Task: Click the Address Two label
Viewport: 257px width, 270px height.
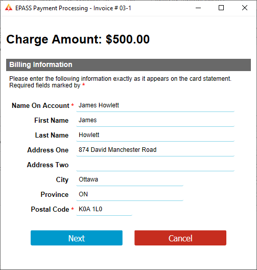Action: (x=48, y=165)
